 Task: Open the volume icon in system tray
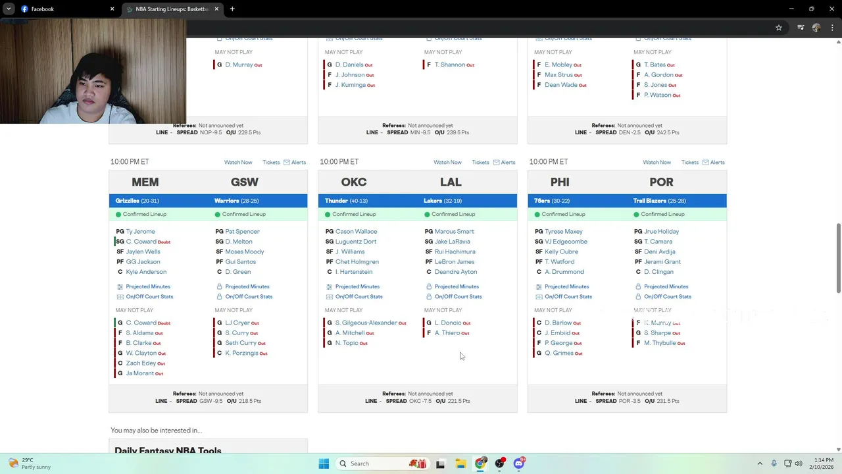[799, 463]
